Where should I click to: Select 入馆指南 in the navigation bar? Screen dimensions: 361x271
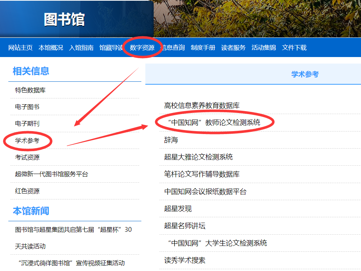tap(81, 48)
